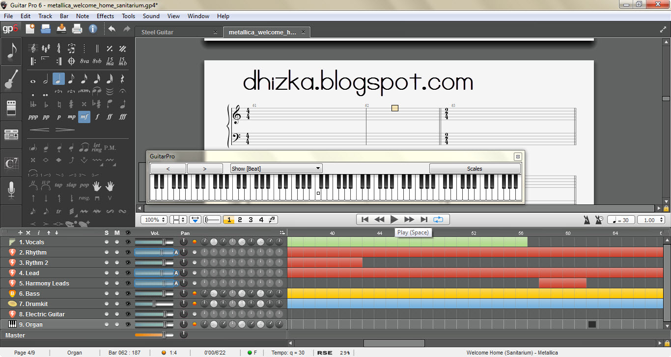Open track properties with the italic i icon

38,232
